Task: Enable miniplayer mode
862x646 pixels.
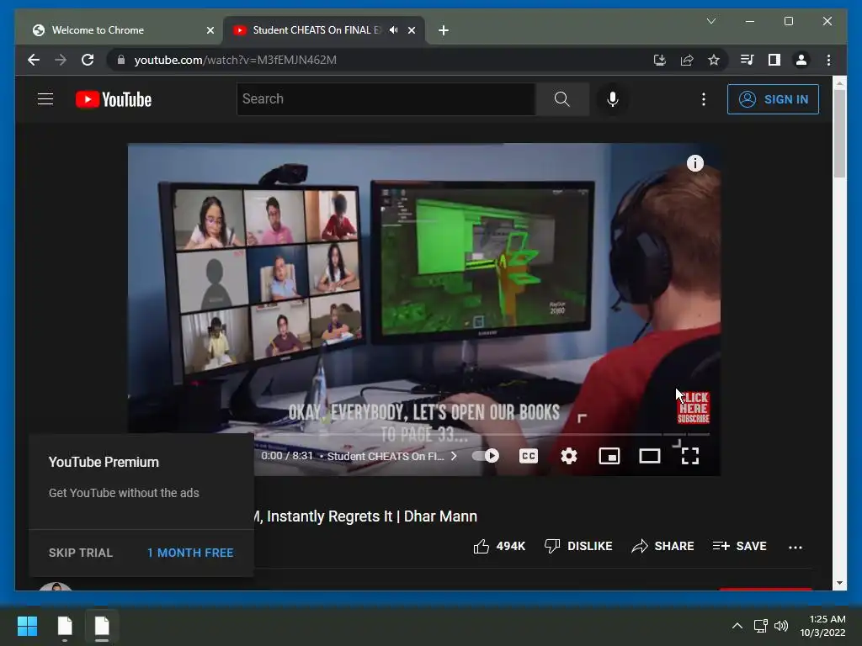Action: click(609, 456)
